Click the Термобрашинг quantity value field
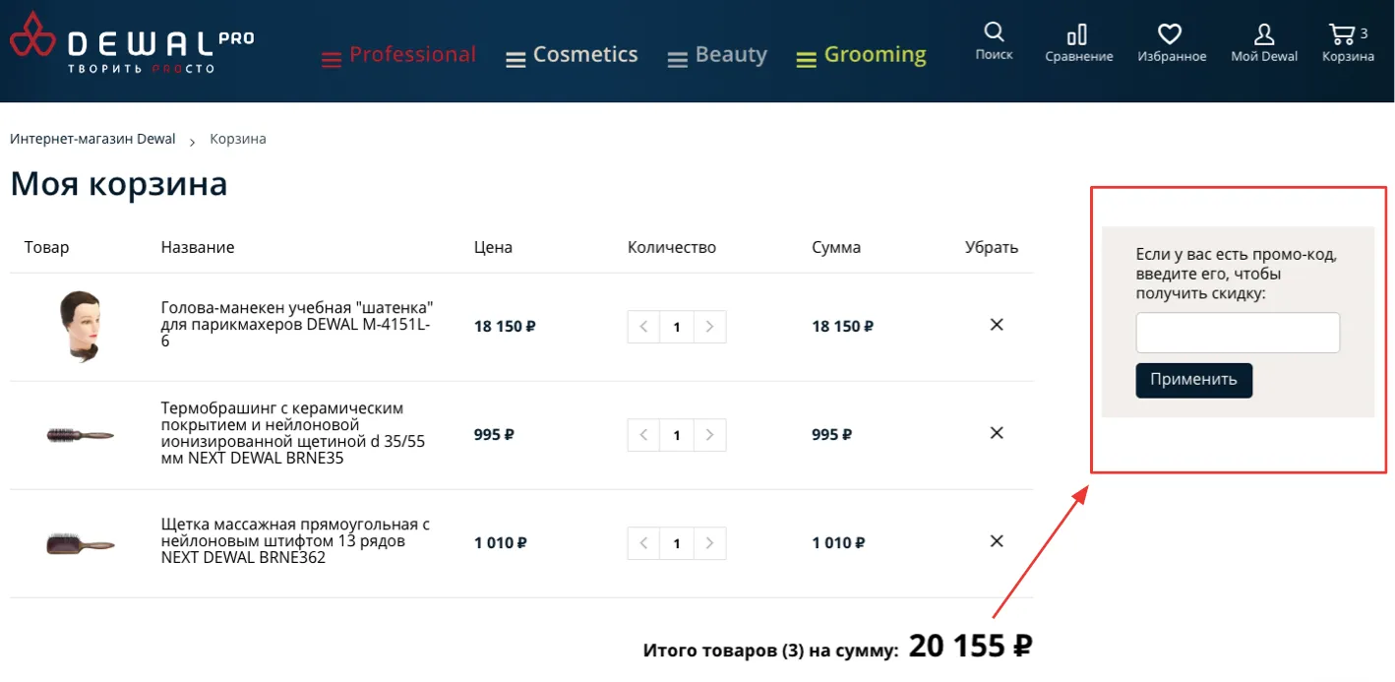Image resolution: width=1395 pixels, height=682 pixels. coord(677,435)
